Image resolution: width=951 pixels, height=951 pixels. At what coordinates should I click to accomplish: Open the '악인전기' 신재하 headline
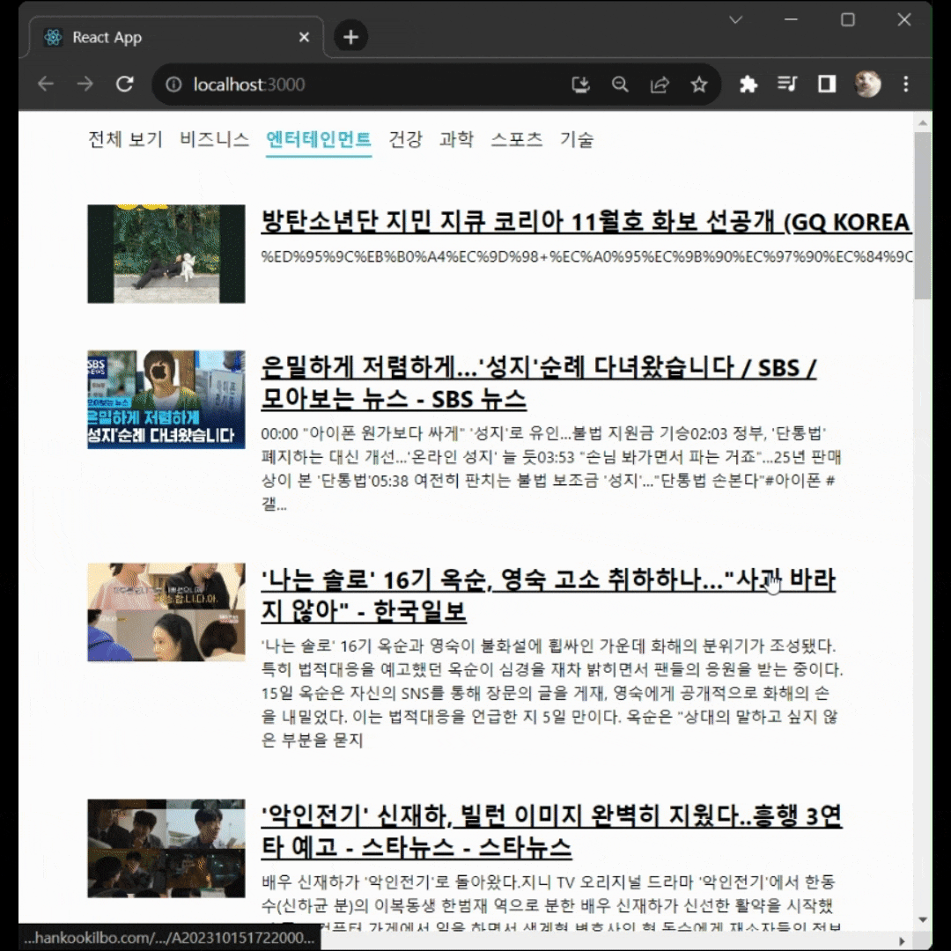pos(551,831)
